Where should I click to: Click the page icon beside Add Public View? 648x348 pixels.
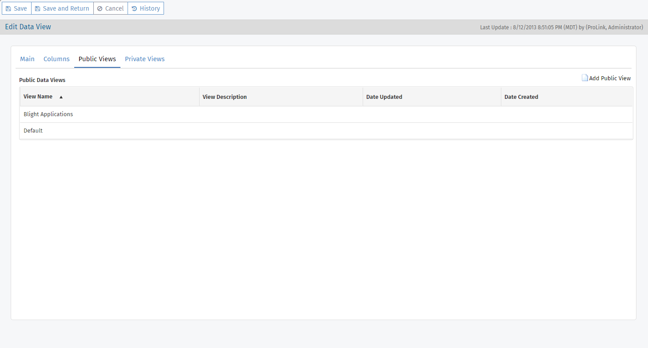click(x=585, y=78)
